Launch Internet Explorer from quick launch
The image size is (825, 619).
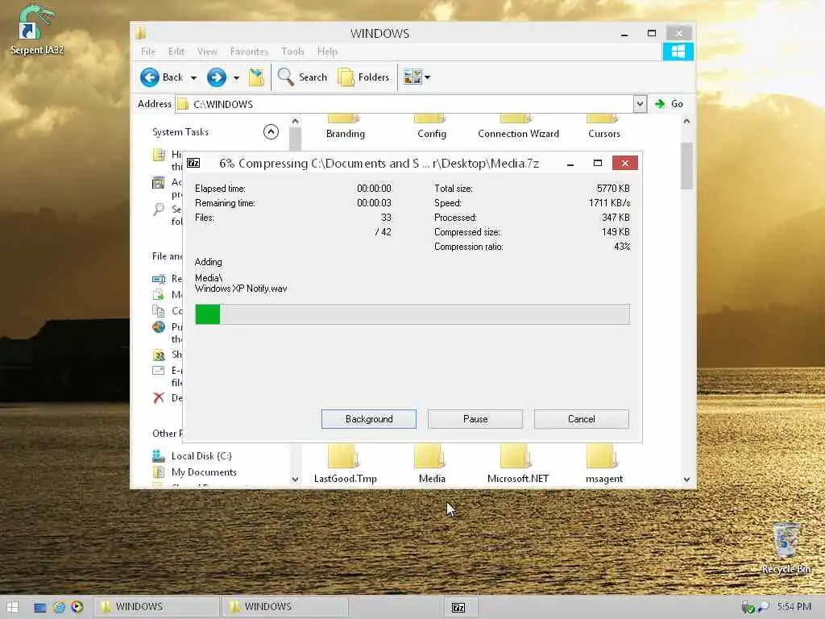click(59, 607)
